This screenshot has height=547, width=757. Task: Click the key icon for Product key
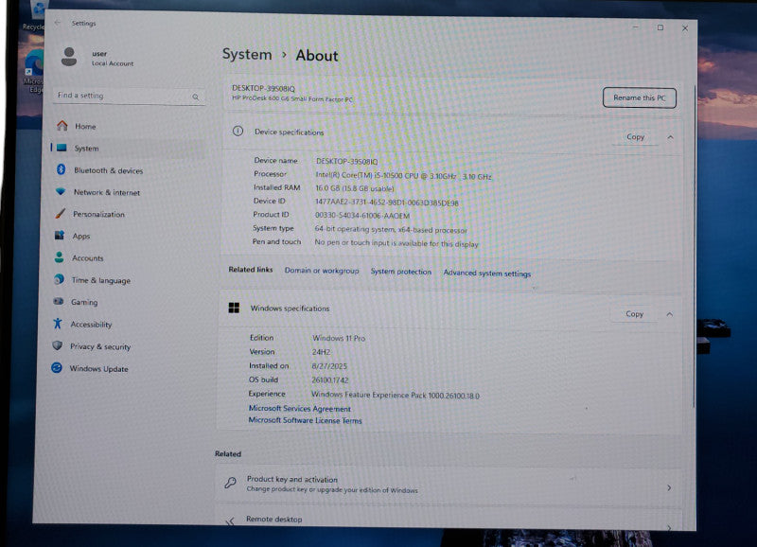click(230, 483)
